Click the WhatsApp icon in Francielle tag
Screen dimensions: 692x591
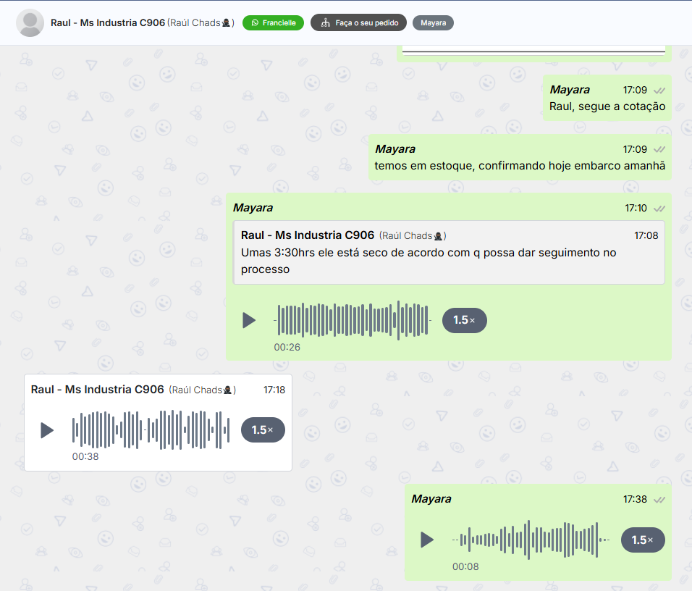pos(254,22)
